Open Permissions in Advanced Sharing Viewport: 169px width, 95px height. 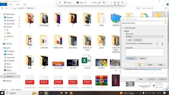pos(131,59)
